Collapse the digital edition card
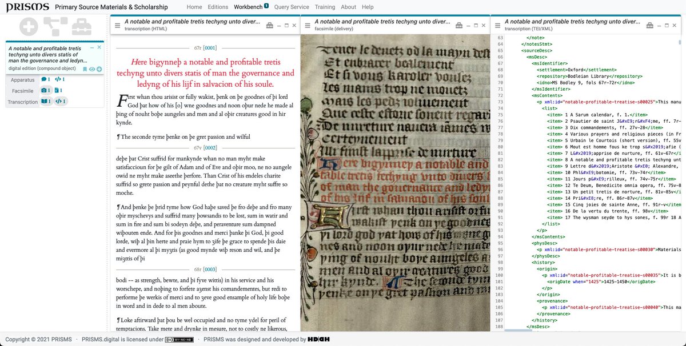 click(x=92, y=47)
